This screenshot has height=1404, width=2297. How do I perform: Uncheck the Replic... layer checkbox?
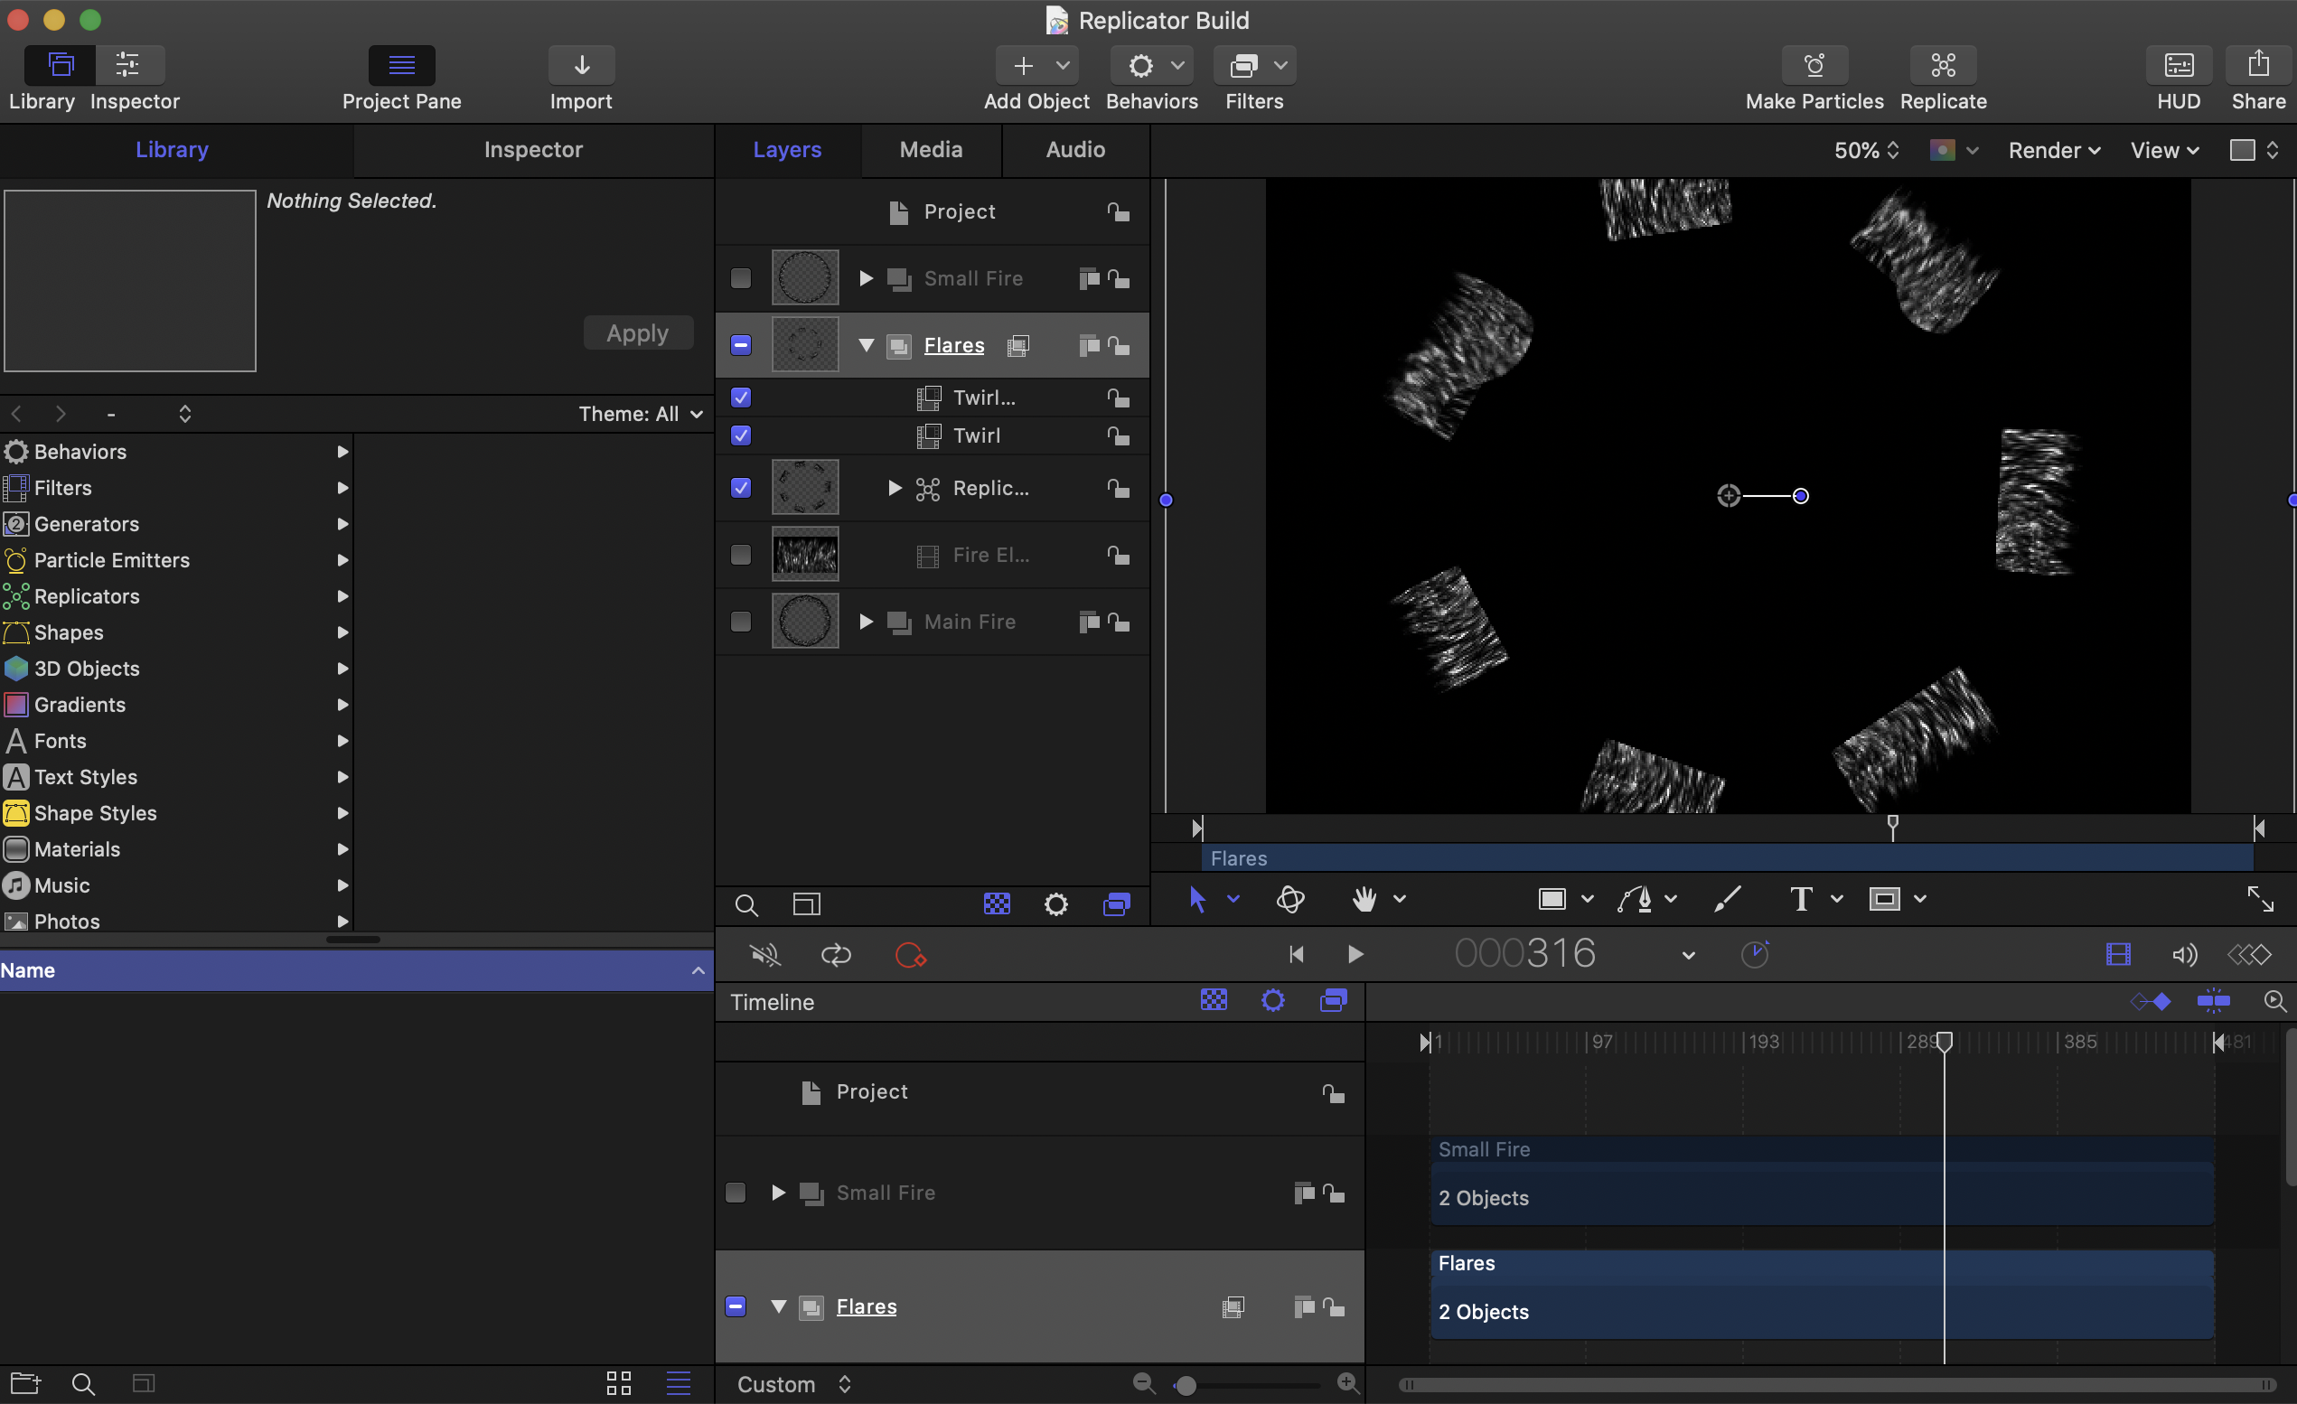[740, 488]
